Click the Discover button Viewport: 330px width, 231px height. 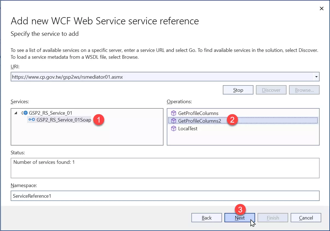[271, 90]
